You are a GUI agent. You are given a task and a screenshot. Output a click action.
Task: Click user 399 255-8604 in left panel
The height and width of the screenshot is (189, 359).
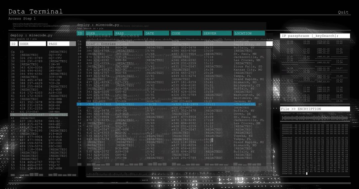coord(31,87)
